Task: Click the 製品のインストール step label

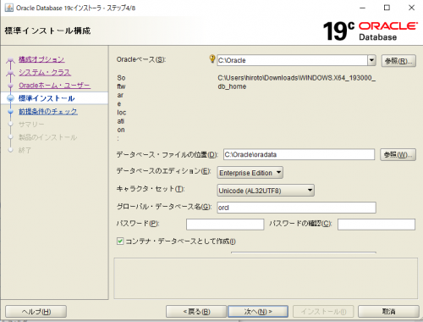Action: click(x=47, y=137)
